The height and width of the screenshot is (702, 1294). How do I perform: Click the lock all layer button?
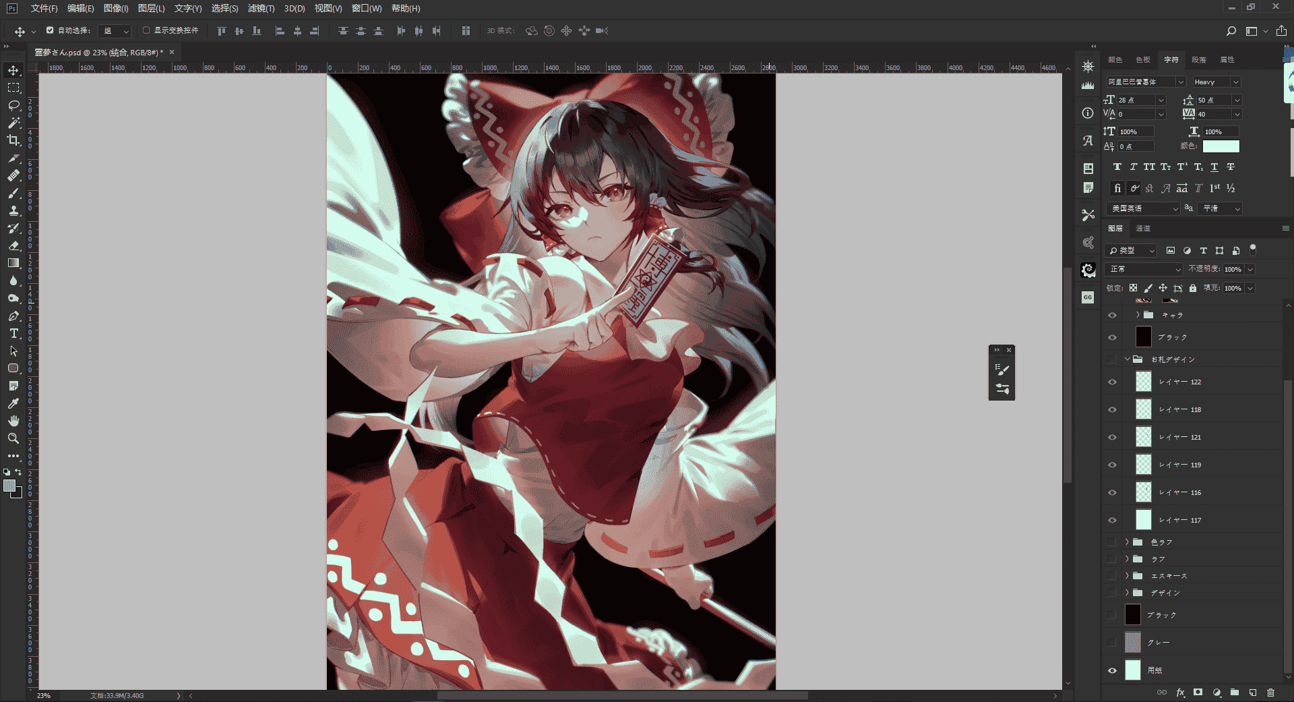(1193, 288)
